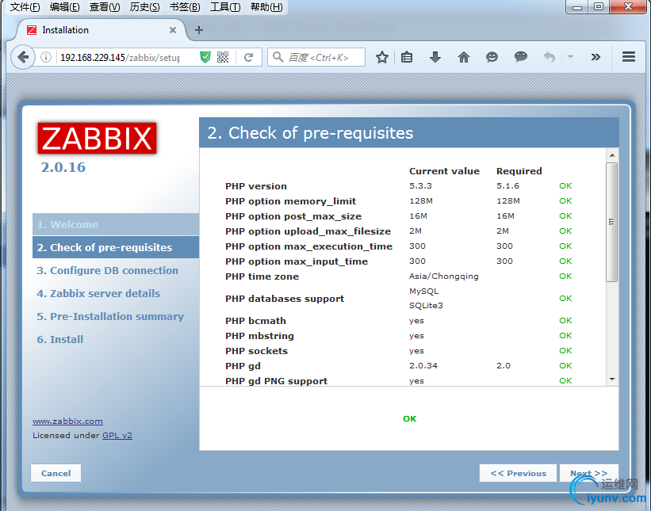Click the smiley face toolbar icon
The height and width of the screenshot is (511, 651).
[492, 57]
